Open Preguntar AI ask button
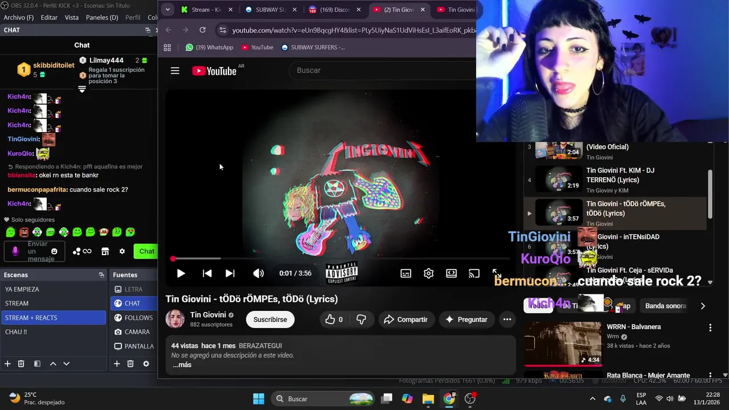 coord(466,319)
